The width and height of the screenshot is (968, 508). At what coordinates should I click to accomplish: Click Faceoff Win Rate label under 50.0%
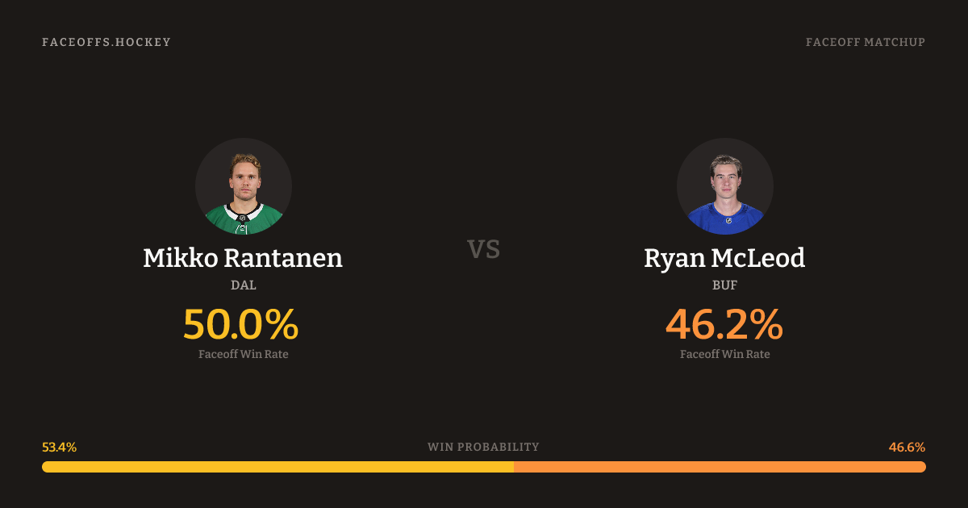coord(243,354)
